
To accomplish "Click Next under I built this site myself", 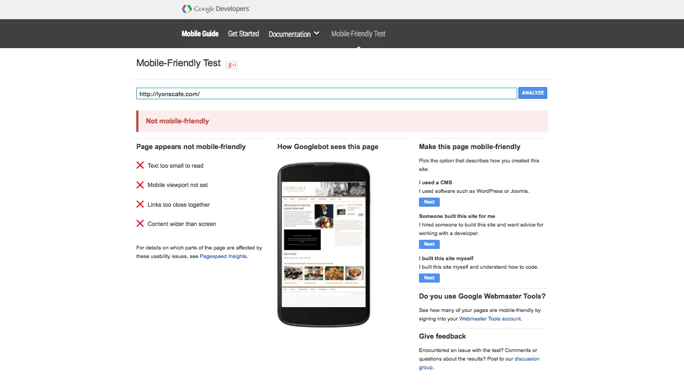I will (x=429, y=278).
